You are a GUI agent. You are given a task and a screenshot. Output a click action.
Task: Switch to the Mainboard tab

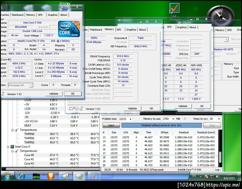click(17, 15)
